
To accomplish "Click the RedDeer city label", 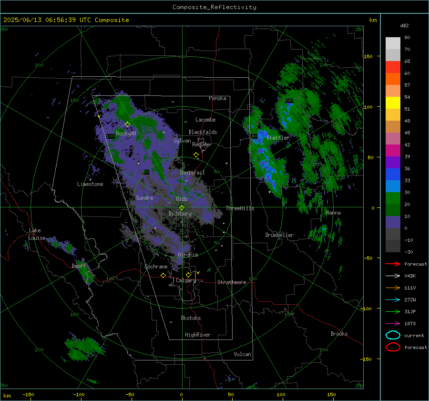I will (x=202, y=144).
